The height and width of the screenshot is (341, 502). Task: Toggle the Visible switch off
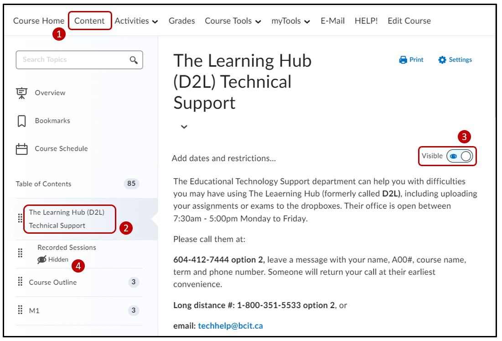[461, 156]
